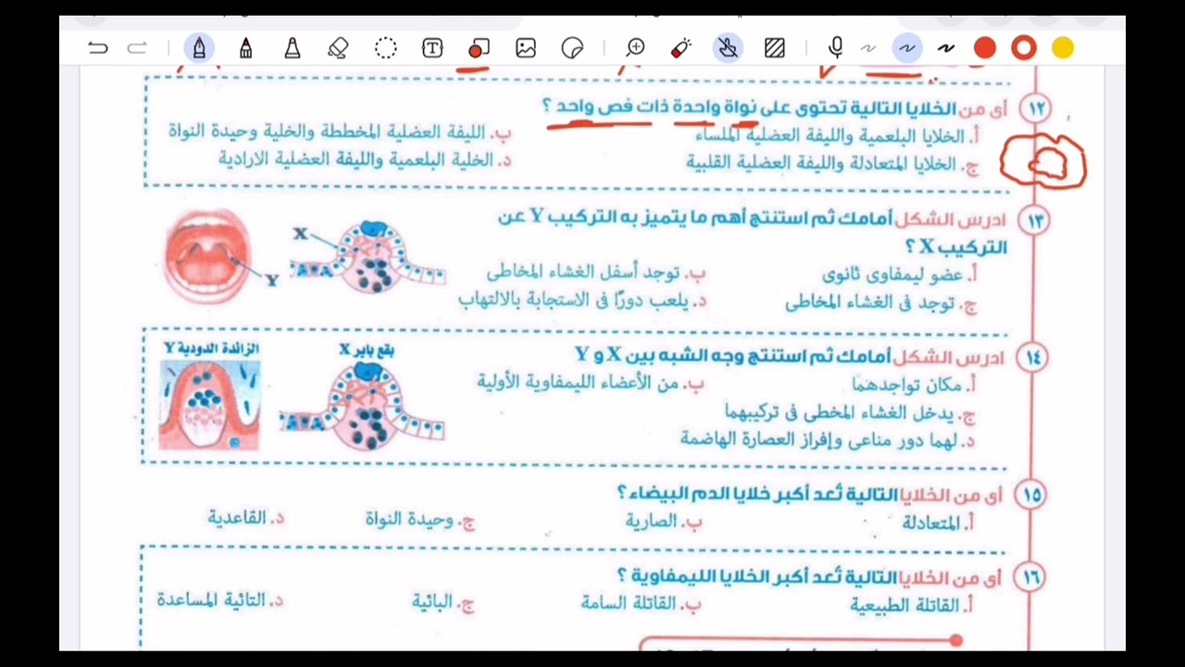Click answer 'أ. مكان تواجدهما' in question 14
The width and height of the screenshot is (1185, 667).
(x=914, y=384)
